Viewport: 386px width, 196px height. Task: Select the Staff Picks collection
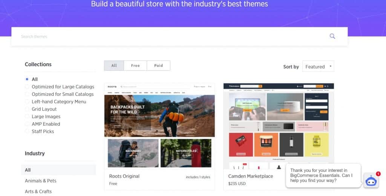[39, 131]
